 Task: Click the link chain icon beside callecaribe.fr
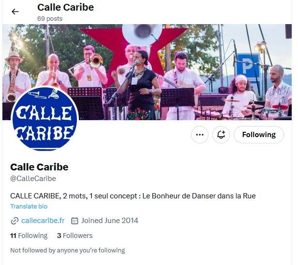pos(15,221)
